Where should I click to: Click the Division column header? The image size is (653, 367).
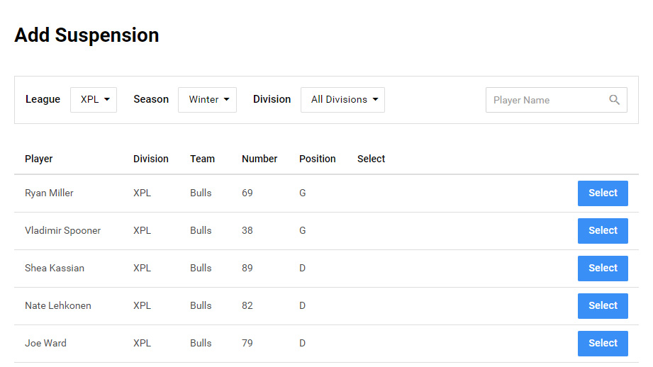coord(151,159)
